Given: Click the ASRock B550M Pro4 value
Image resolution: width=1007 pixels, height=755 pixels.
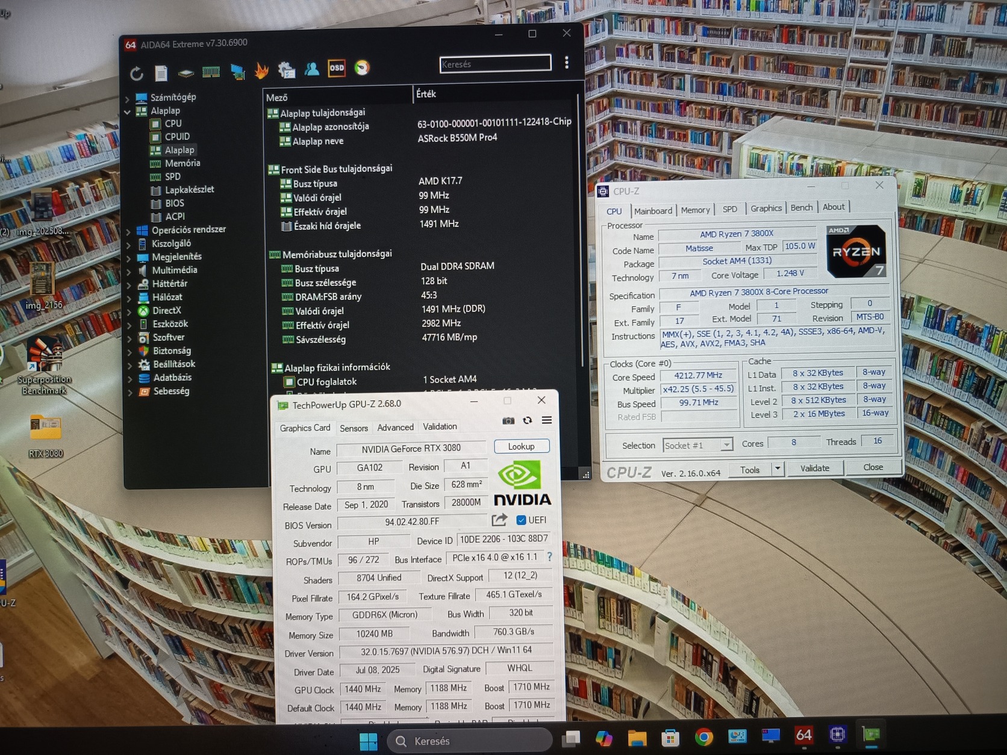Looking at the screenshot, I should [457, 138].
